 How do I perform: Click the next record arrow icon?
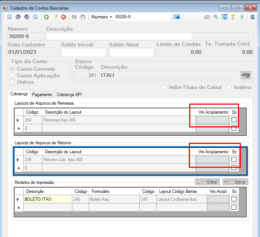tap(27, 17)
